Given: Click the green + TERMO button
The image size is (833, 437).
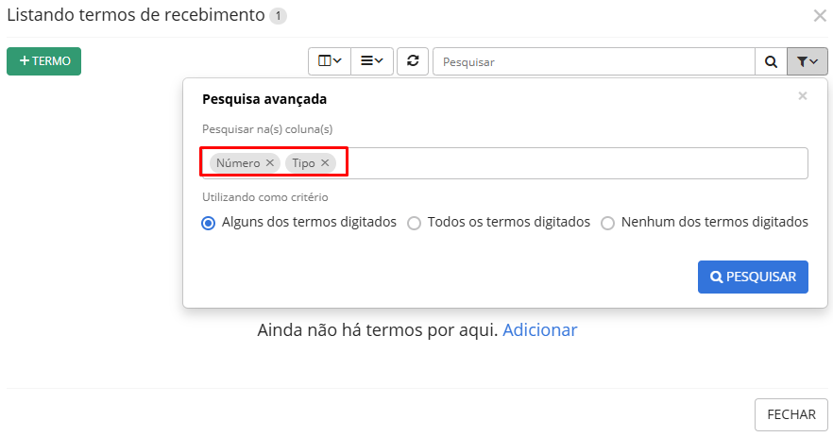Looking at the screenshot, I should click(x=43, y=61).
